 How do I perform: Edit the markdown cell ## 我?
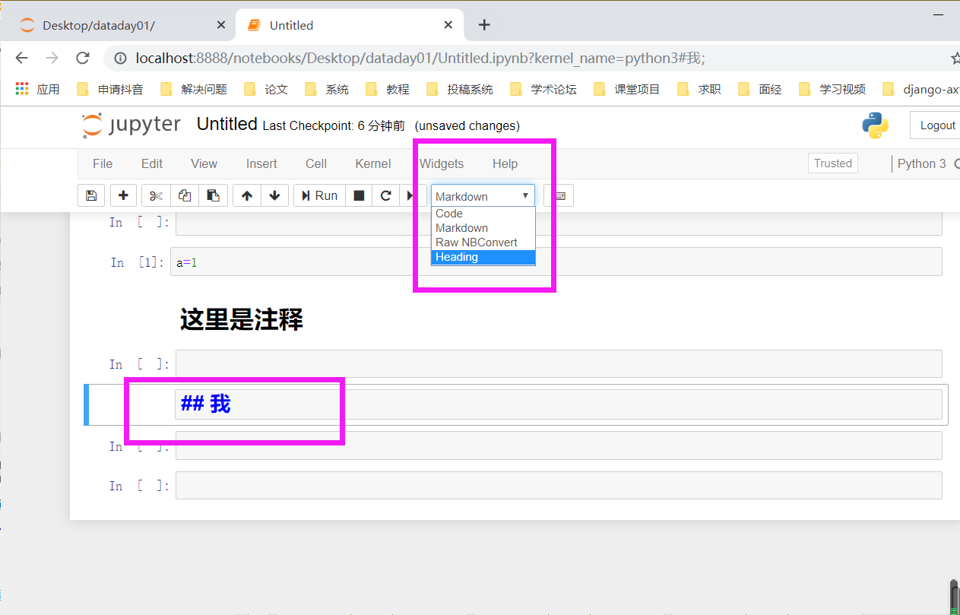[559, 404]
